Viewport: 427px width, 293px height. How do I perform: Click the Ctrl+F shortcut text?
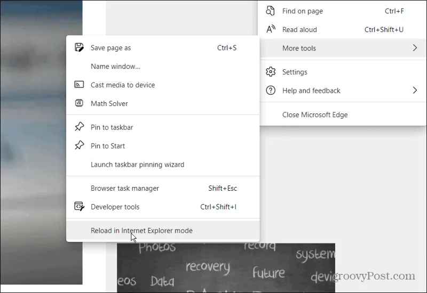[x=394, y=11]
